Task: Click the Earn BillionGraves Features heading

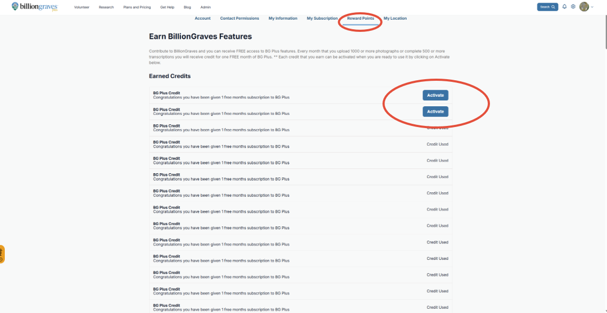Action: click(x=201, y=37)
